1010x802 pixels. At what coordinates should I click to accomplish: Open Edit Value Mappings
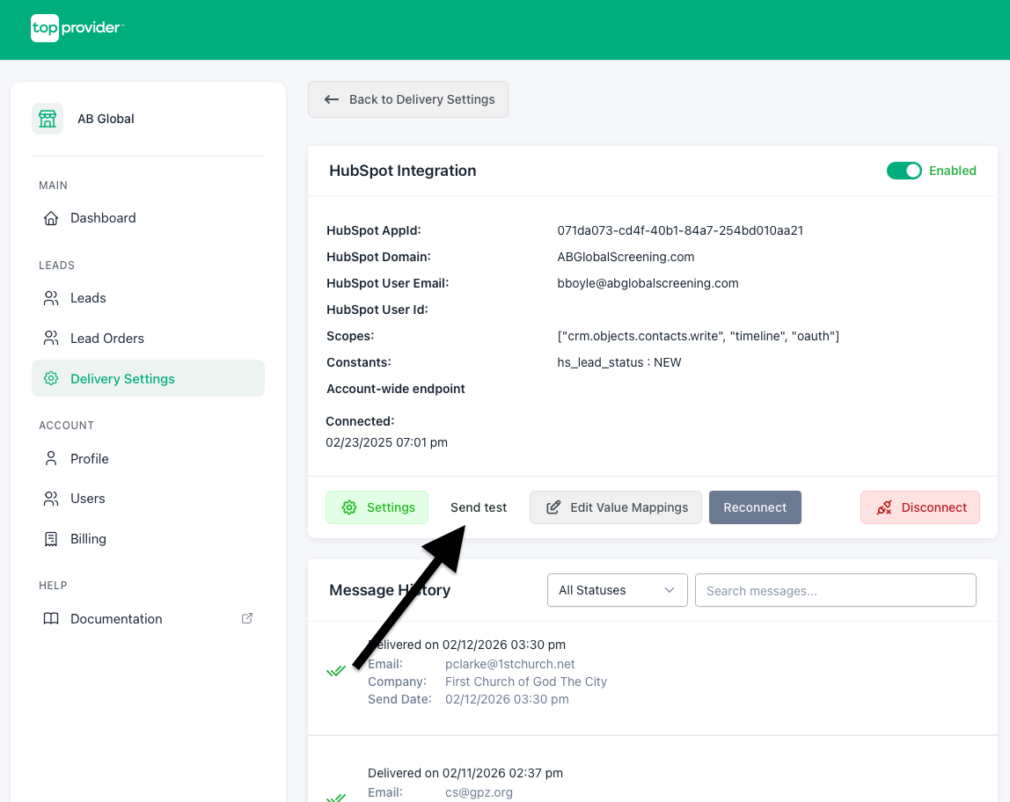click(x=616, y=507)
